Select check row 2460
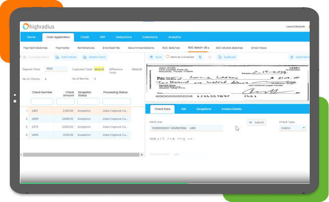The height and width of the screenshot is (202, 329). point(76,119)
